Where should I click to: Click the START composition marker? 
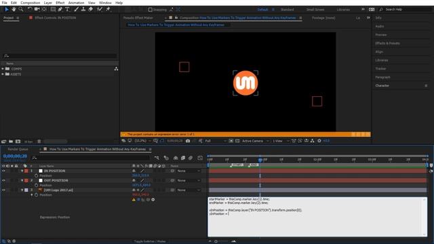coord(237,165)
